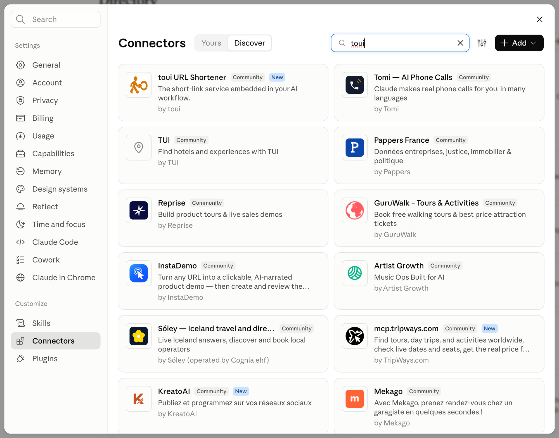Click the Claude in Chrome globe icon
Image resolution: width=559 pixels, height=438 pixels.
click(x=20, y=277)
